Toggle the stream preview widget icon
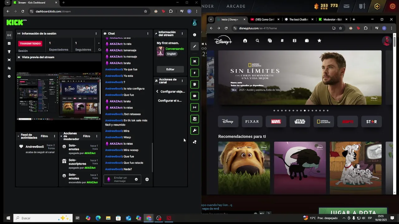The image size is (399, 224). click(195, 61)
